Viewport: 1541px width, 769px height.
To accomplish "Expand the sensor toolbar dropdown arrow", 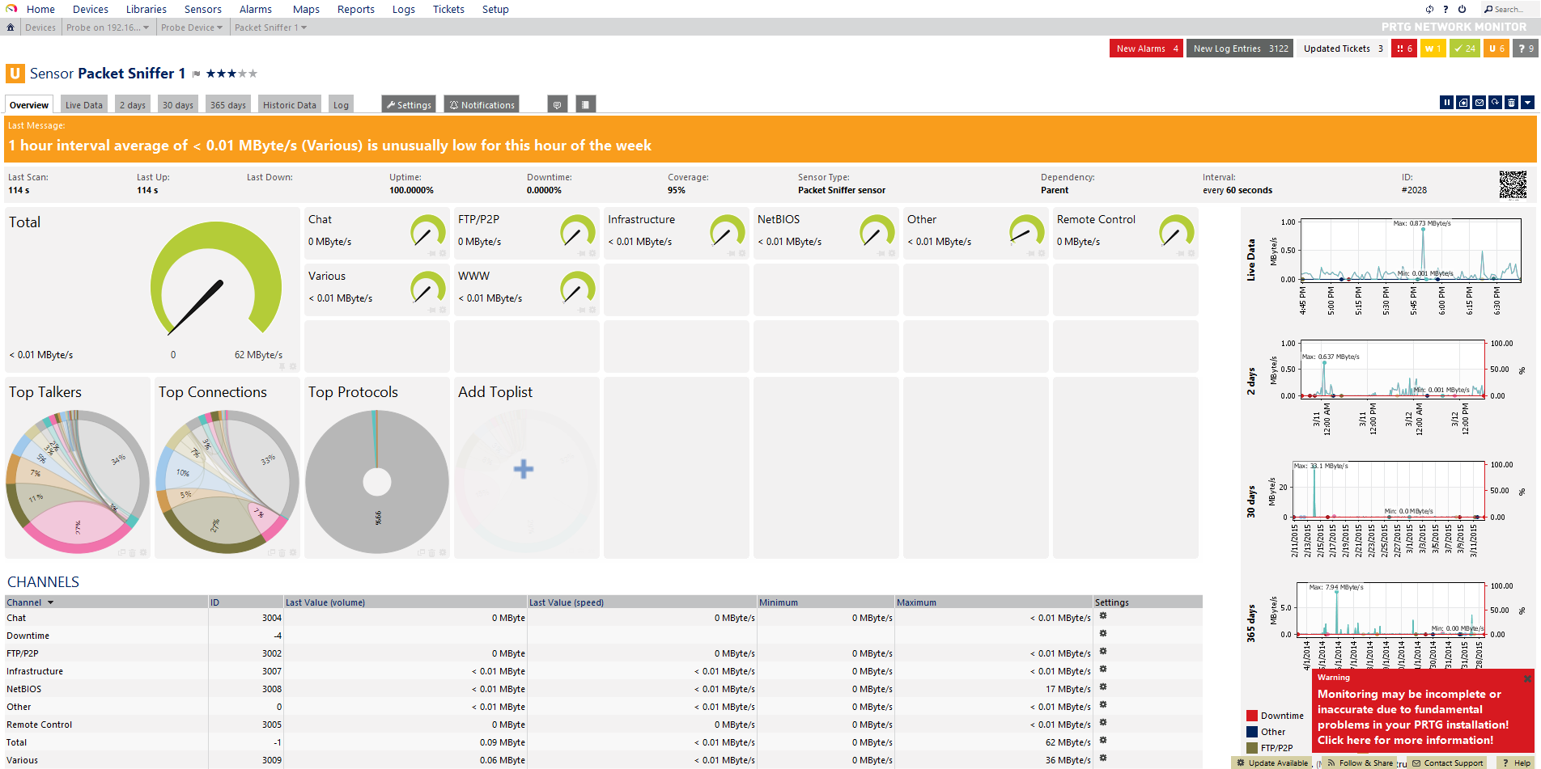I will pyautogui.click(x=1527, y=103).
